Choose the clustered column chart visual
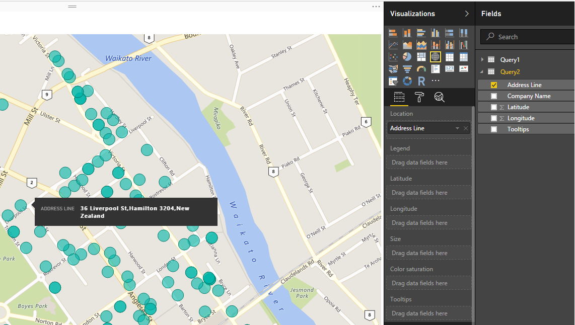The height and width of the screenshot is (325, 575). pos(436,33)
